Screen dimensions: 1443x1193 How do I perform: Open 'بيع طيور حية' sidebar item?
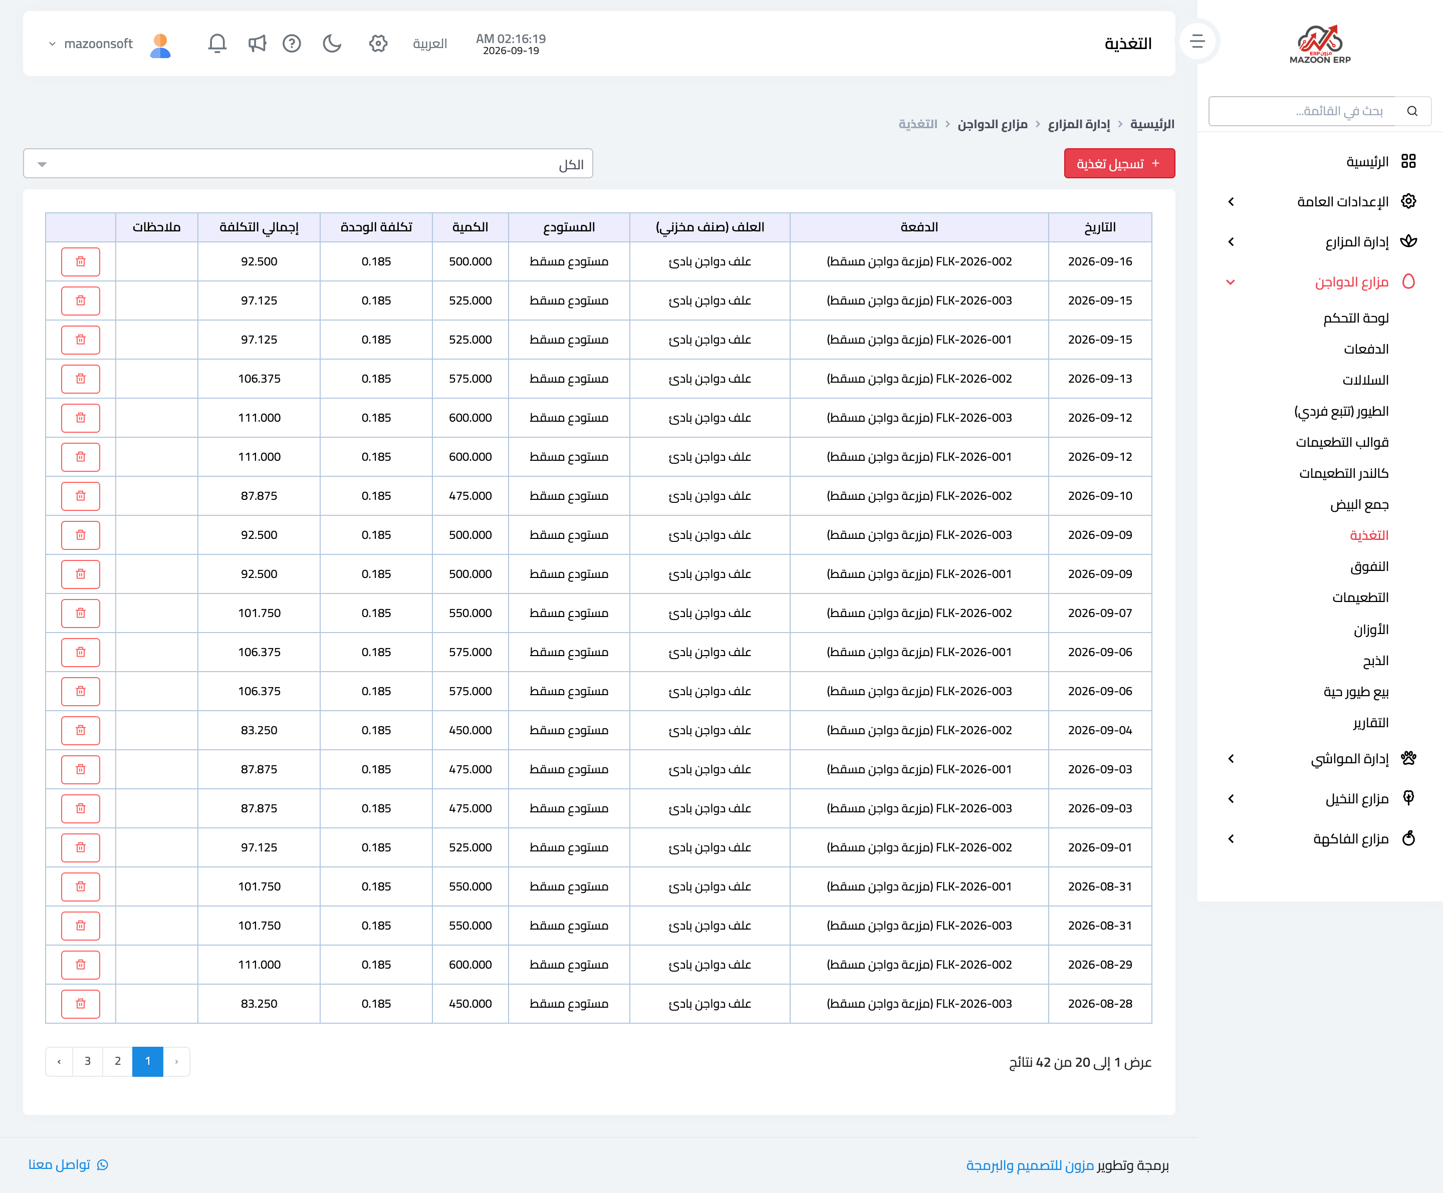(x=1356, y=692)
